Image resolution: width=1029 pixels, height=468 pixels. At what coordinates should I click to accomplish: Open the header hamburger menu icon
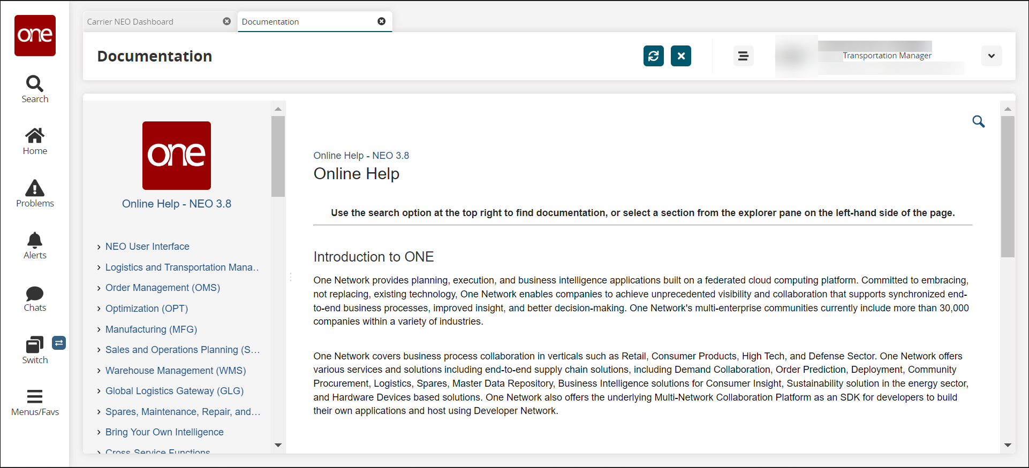point(743,56)
